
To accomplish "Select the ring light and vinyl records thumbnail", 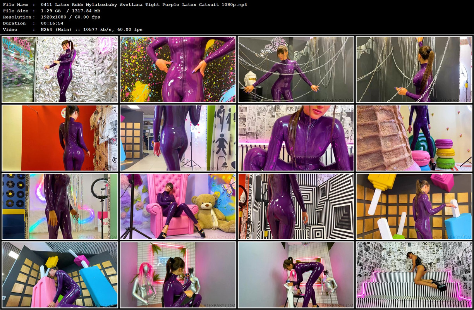I will (60, 206).
